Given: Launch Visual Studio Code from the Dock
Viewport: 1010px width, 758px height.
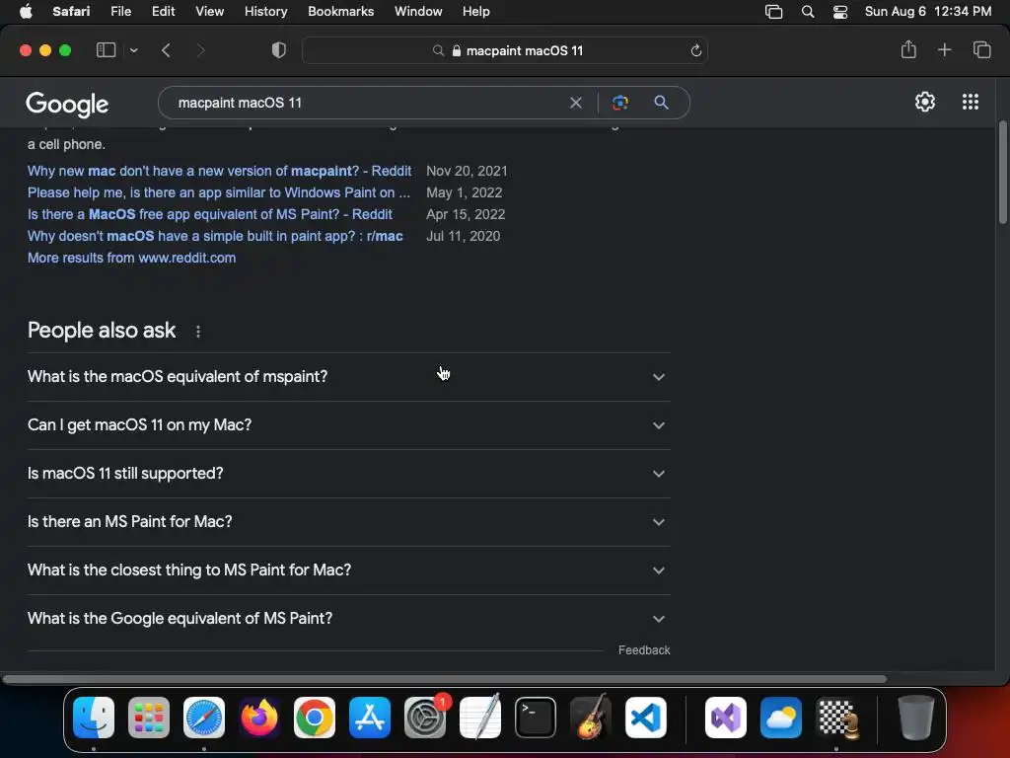Looking at the screenshot, I should [x=646, y=717].
